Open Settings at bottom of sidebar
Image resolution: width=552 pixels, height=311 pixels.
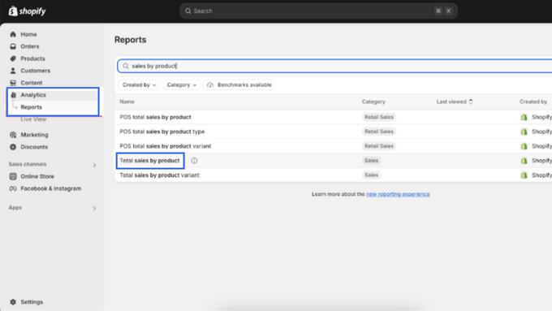coord(32,302)
